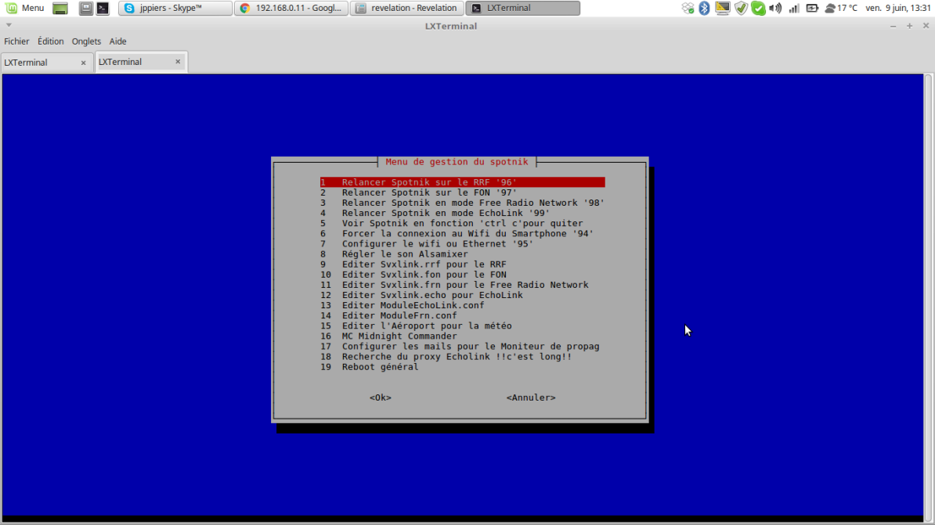Viewport: 935px width, 525px height.
Task: Click the volume speaker icon
Action: point(775,8)
